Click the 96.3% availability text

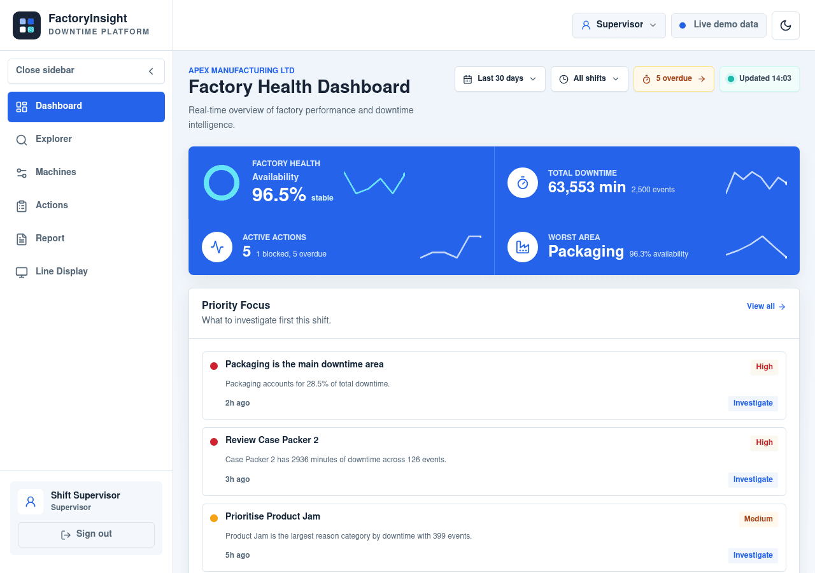pos(659,254)
